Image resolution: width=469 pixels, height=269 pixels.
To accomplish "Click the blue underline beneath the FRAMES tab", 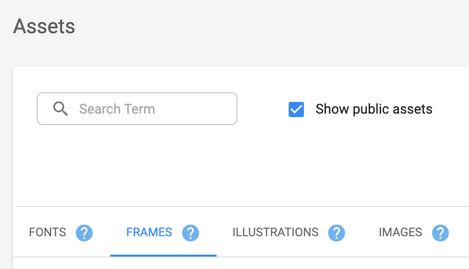I will [x=163, y=256].
